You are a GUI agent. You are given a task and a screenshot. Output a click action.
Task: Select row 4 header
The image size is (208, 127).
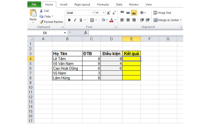click(31, 59)
